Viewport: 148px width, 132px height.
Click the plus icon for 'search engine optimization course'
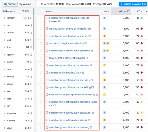(47, 120)
